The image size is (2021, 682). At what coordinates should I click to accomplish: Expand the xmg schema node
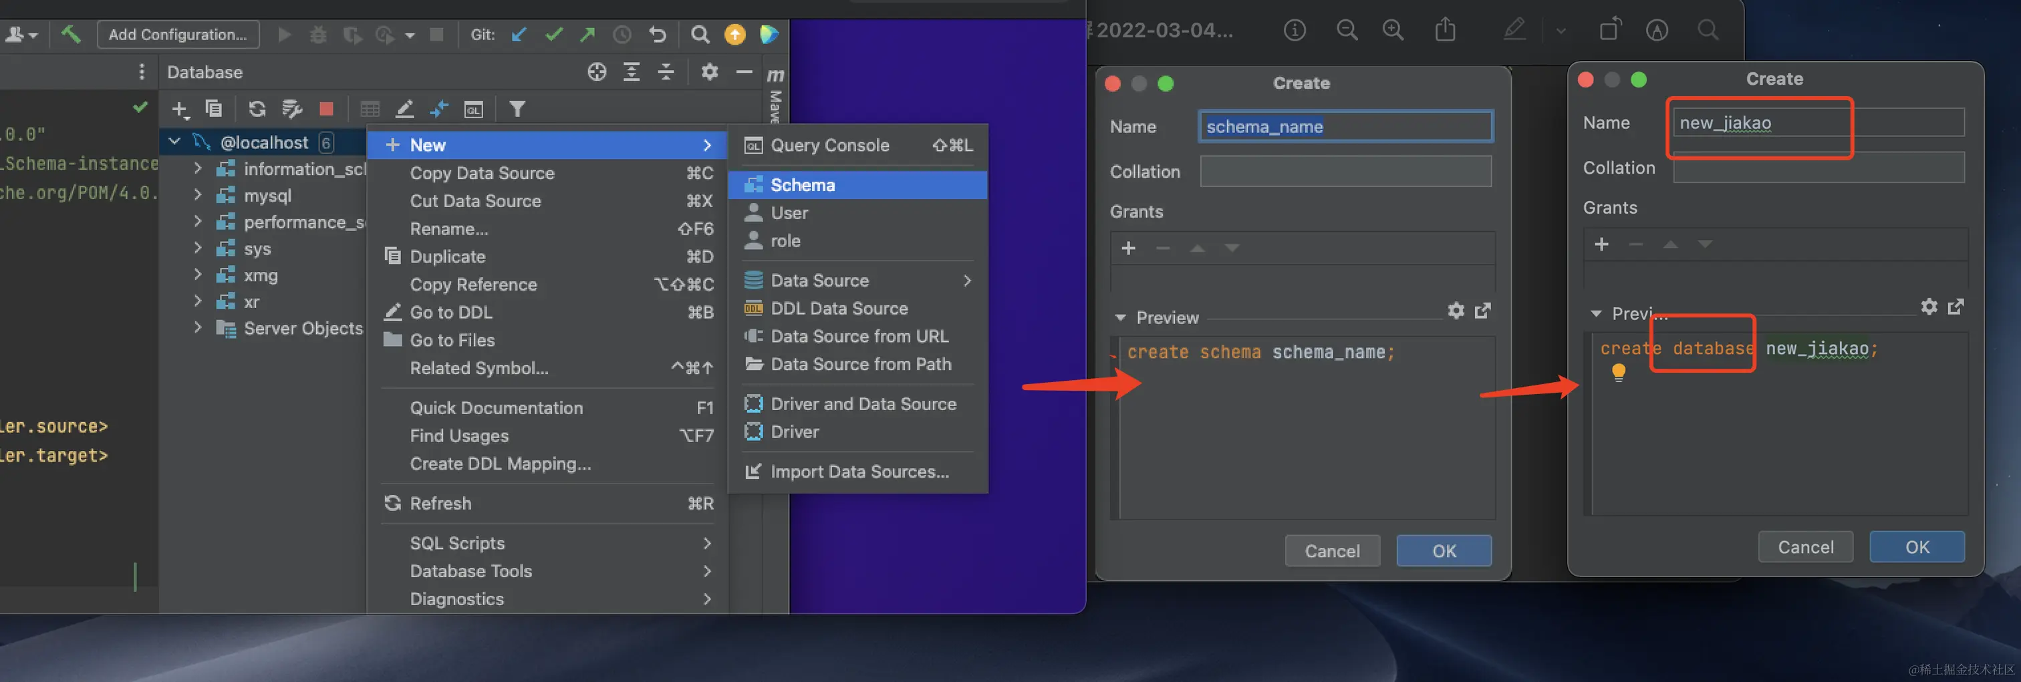[198, 275]
